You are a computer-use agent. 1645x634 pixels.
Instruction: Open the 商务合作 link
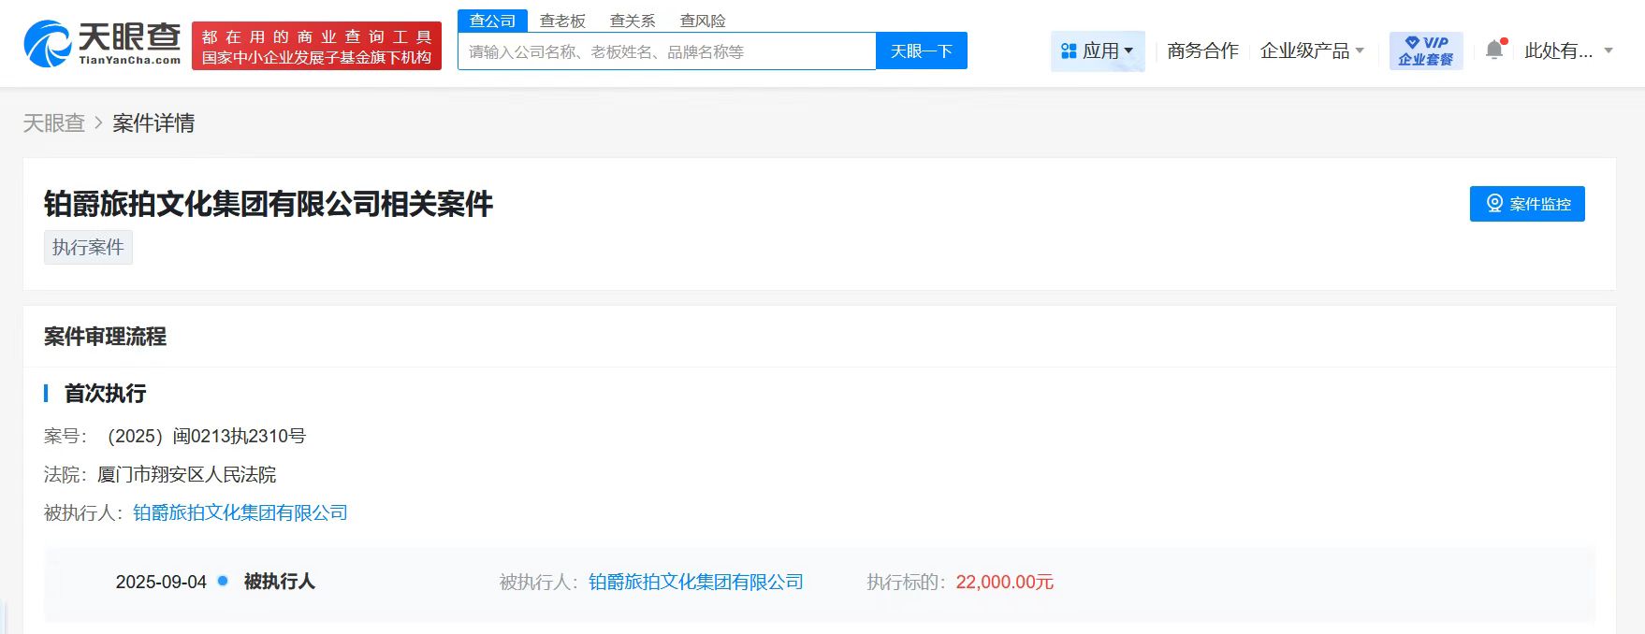coord(1202,50)
